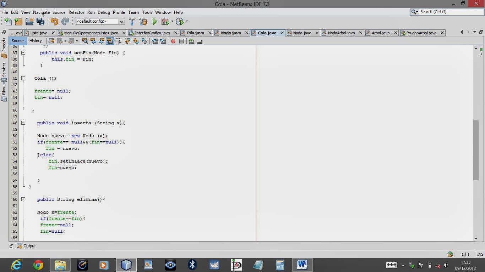
Task: Click the Bluetooth taskbar icon
Action: 192,265
